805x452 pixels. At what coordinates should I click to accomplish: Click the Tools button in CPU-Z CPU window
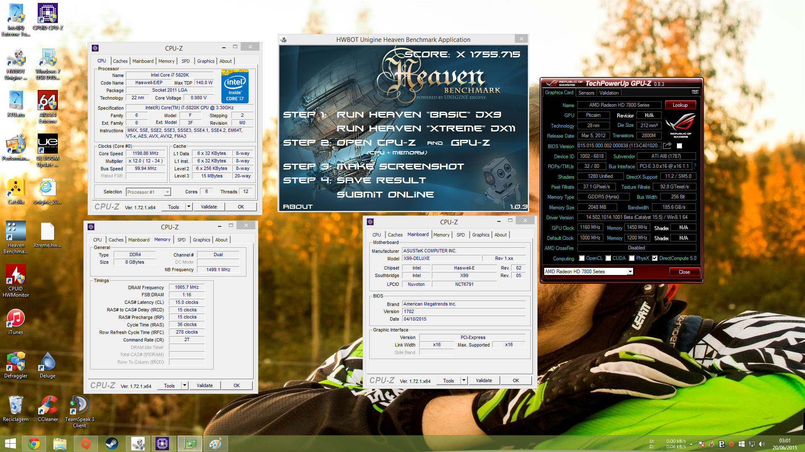click(x=174, y=207)
